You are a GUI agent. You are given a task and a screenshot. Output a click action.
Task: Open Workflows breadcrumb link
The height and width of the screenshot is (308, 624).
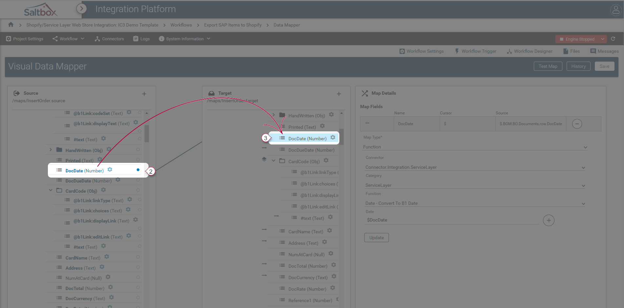[181, 25]
